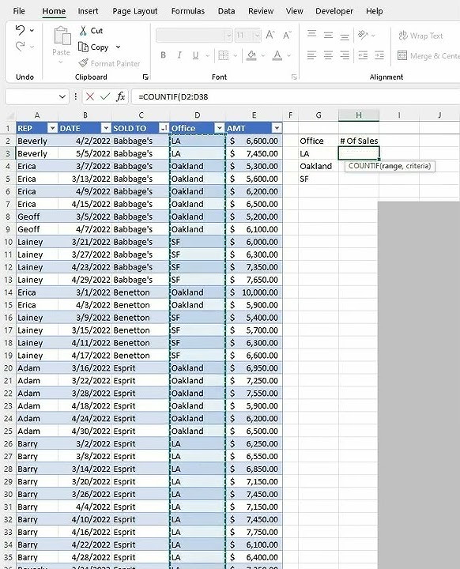
Task: Select column D header
Action: pyautogui.click(x=197, y=115)
